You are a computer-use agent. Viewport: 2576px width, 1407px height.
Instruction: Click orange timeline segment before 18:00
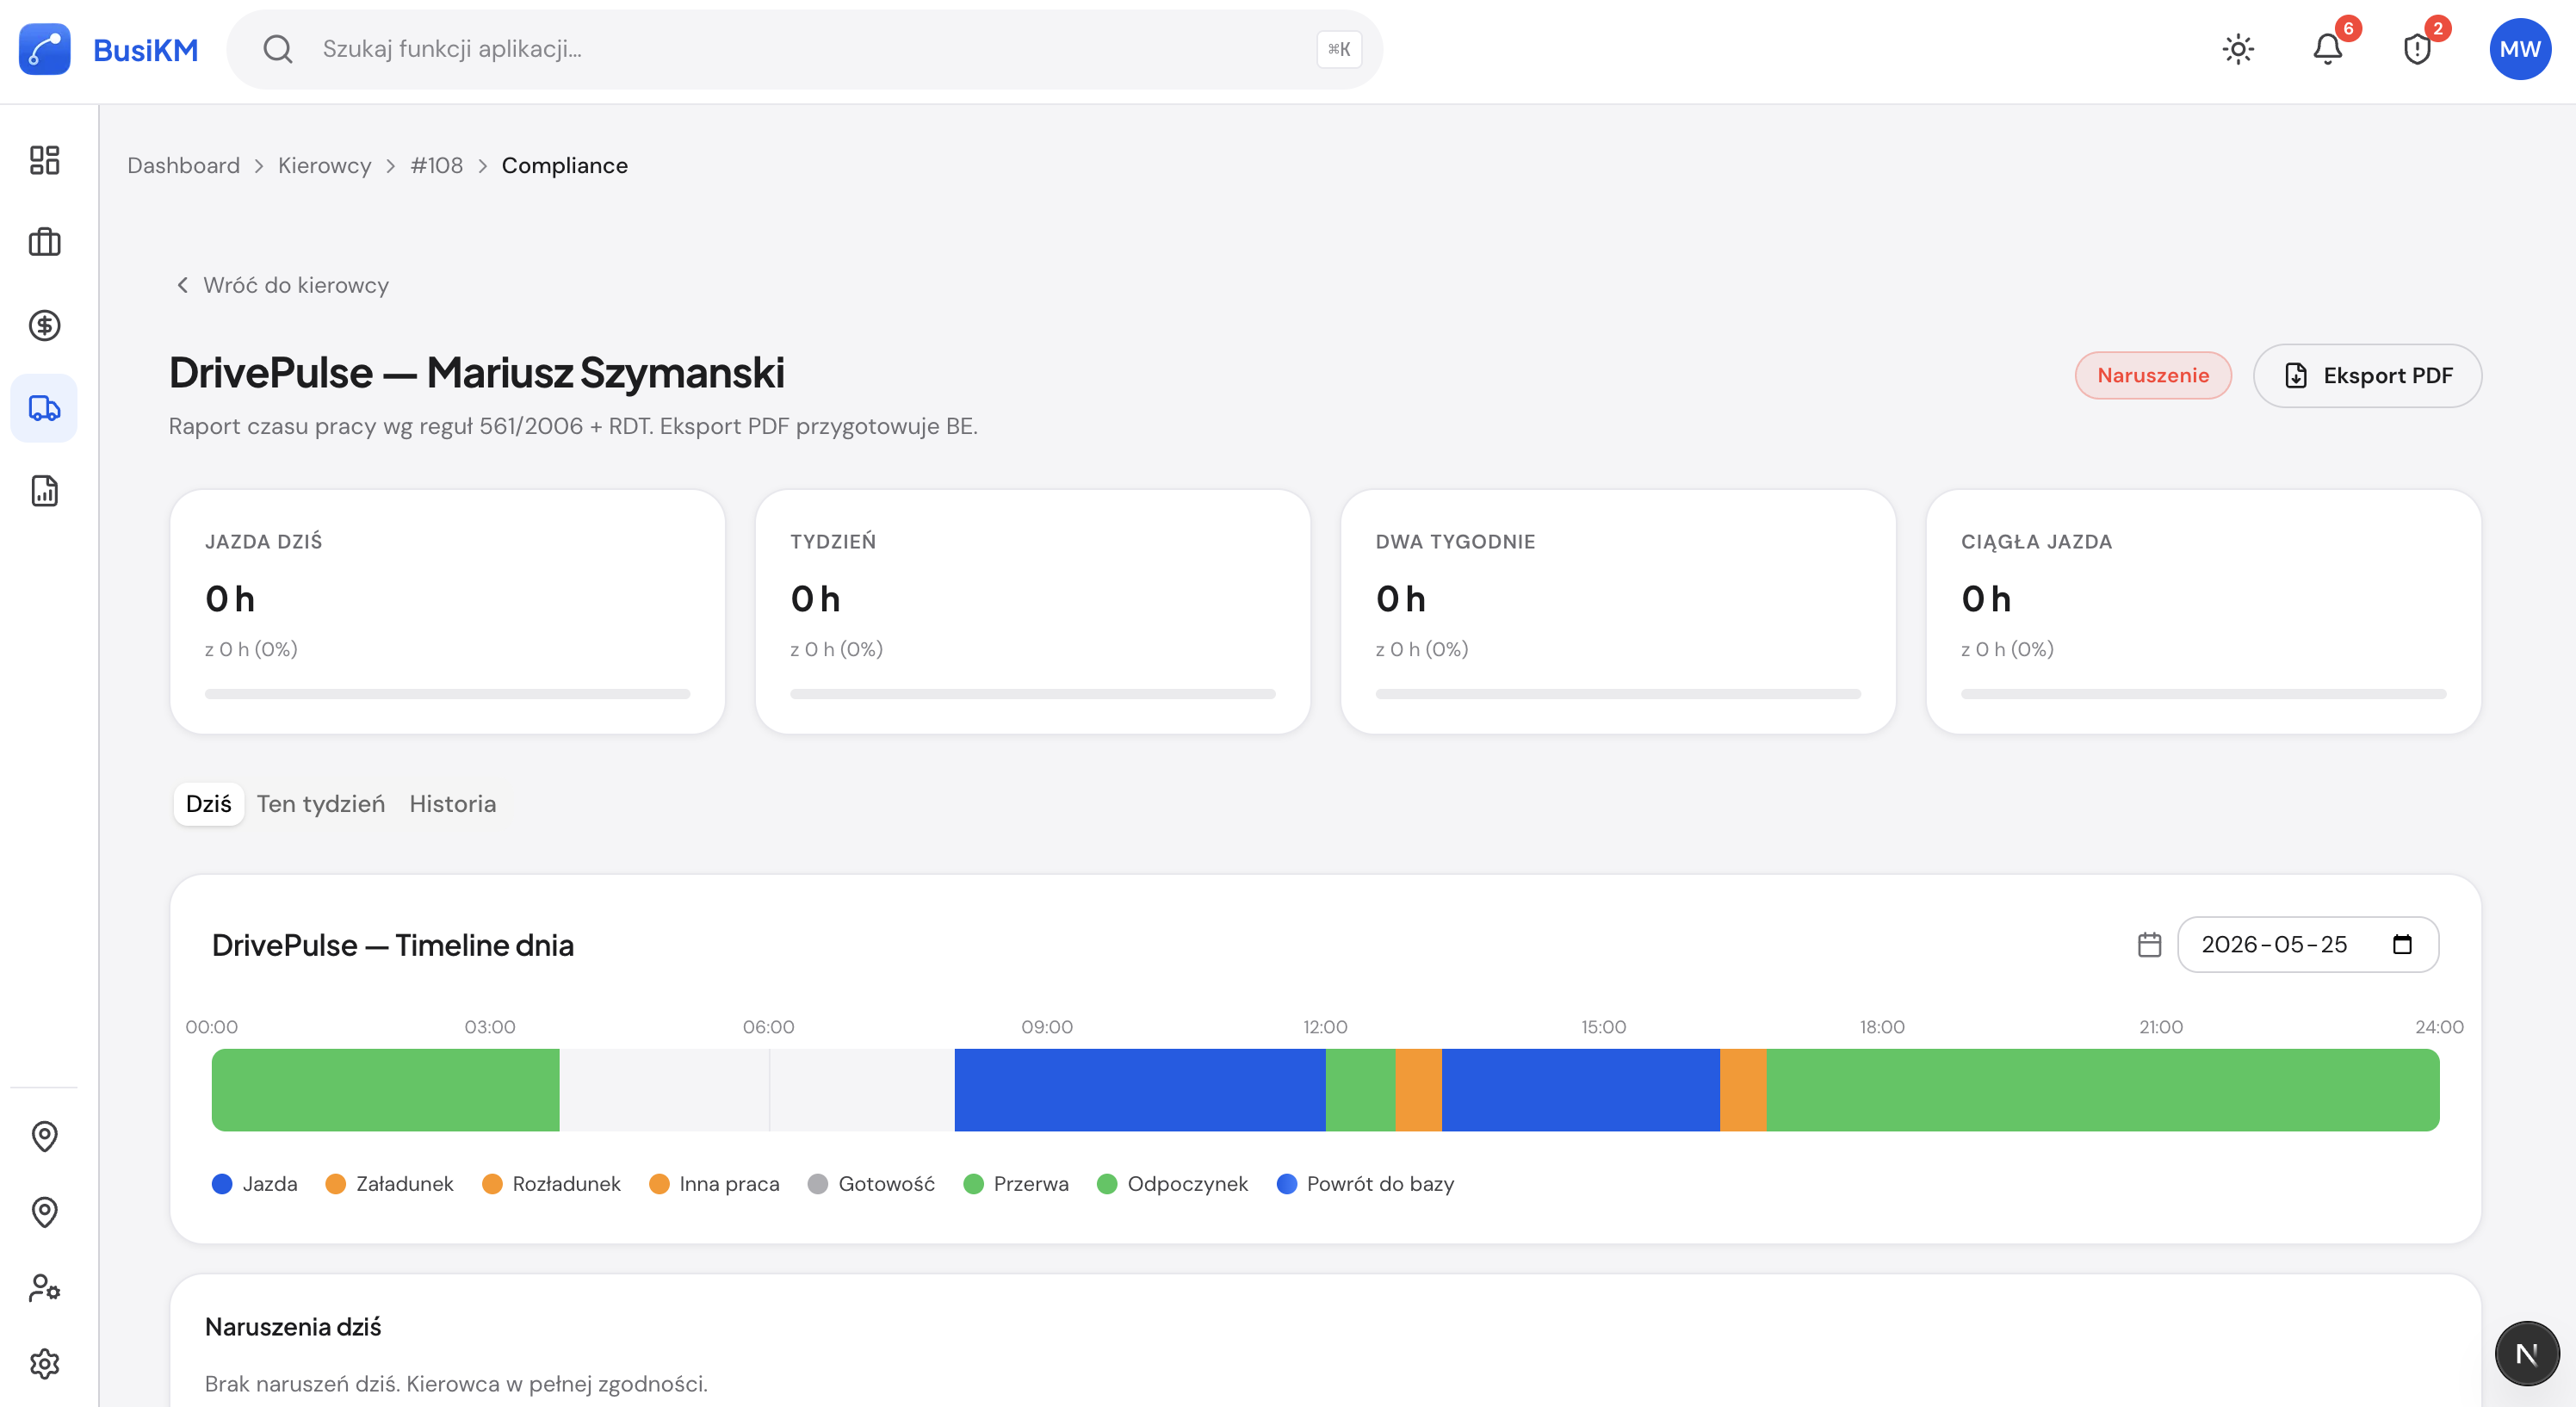click(1743, 1090)
